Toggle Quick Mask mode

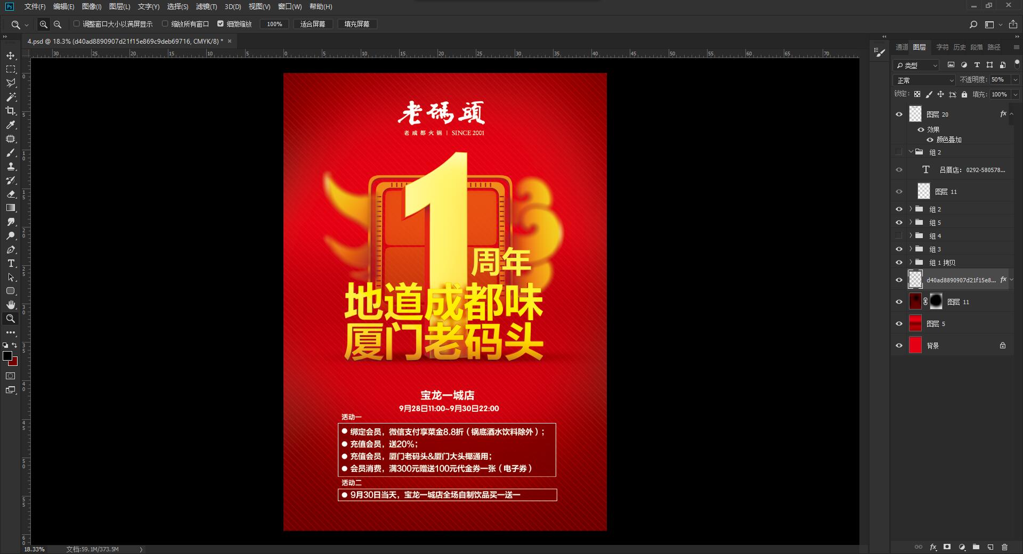click(11, 376)
